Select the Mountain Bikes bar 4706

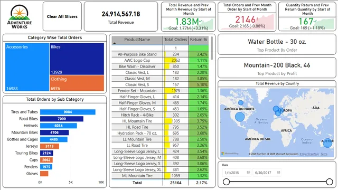pos(54,132)
